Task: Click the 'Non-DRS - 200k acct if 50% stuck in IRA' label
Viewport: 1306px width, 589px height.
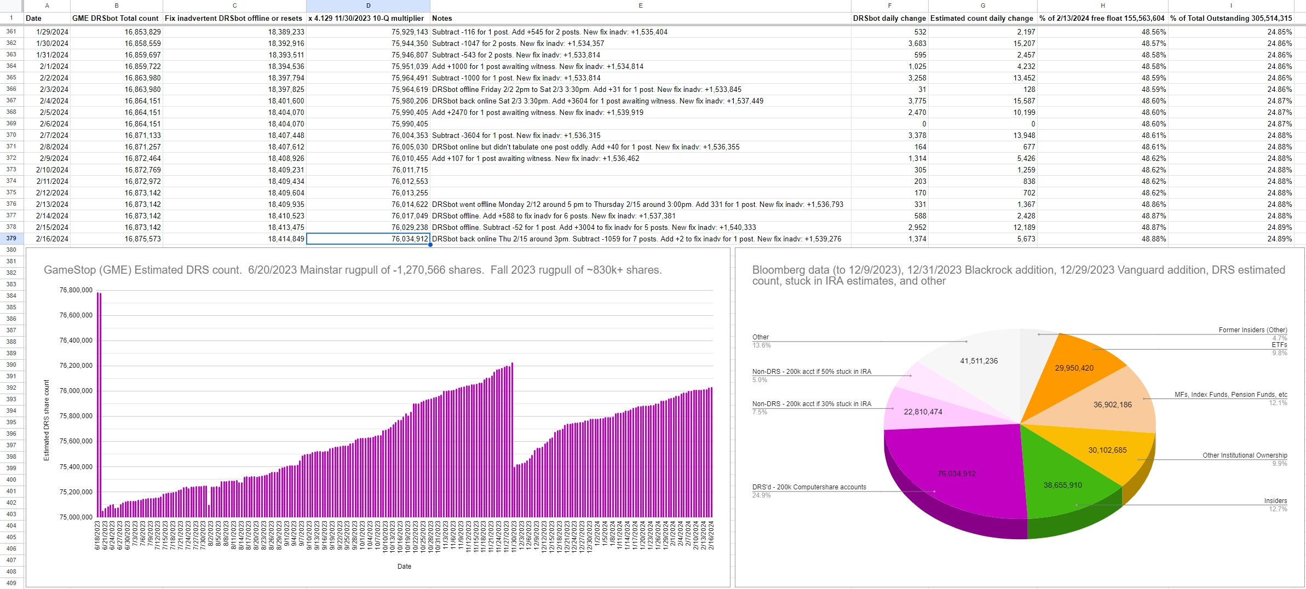Action: coord(812,372)
